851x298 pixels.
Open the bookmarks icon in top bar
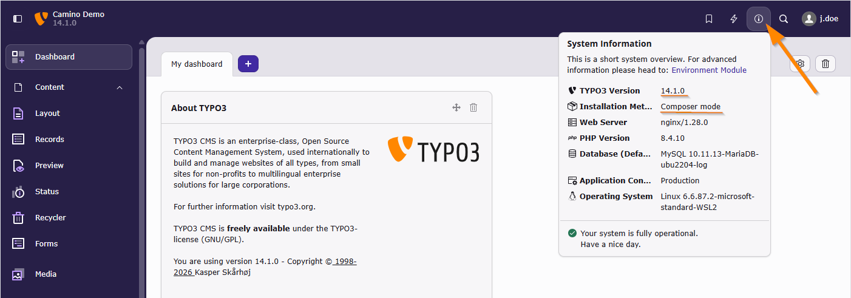coord(709,19)
